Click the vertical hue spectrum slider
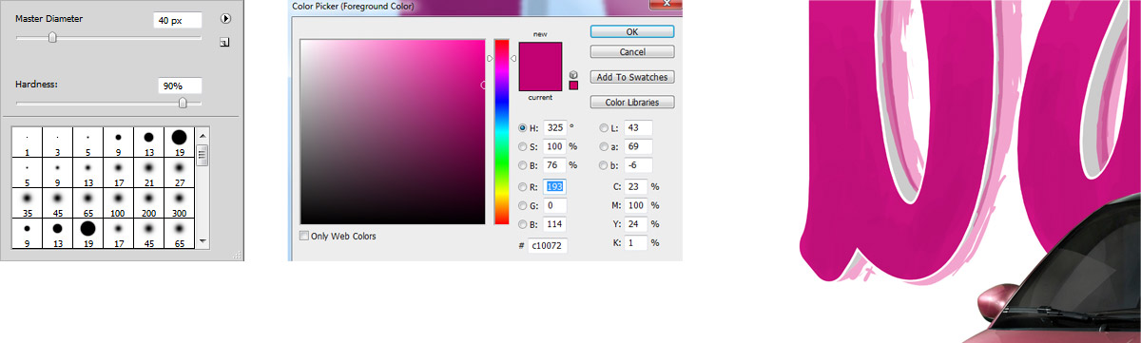The image size is (1141, 343). [501, 132]
